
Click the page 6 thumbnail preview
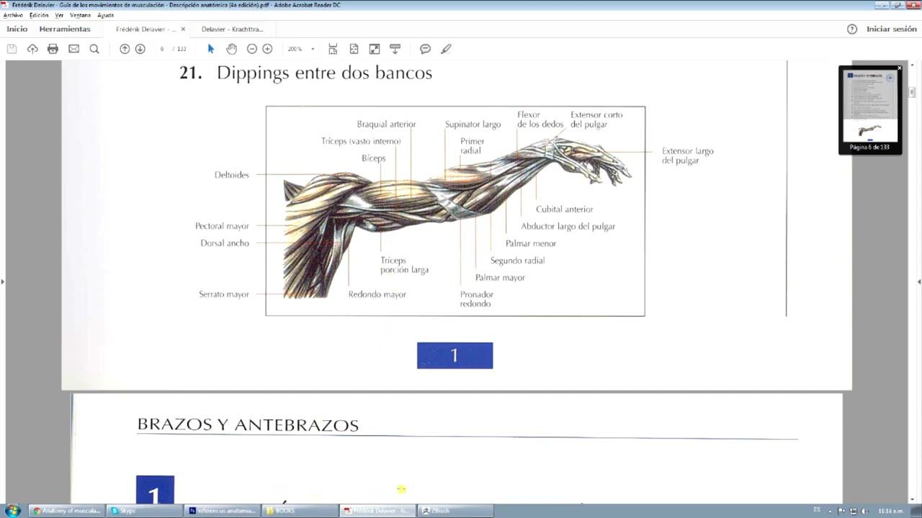(x=869, y=105)
